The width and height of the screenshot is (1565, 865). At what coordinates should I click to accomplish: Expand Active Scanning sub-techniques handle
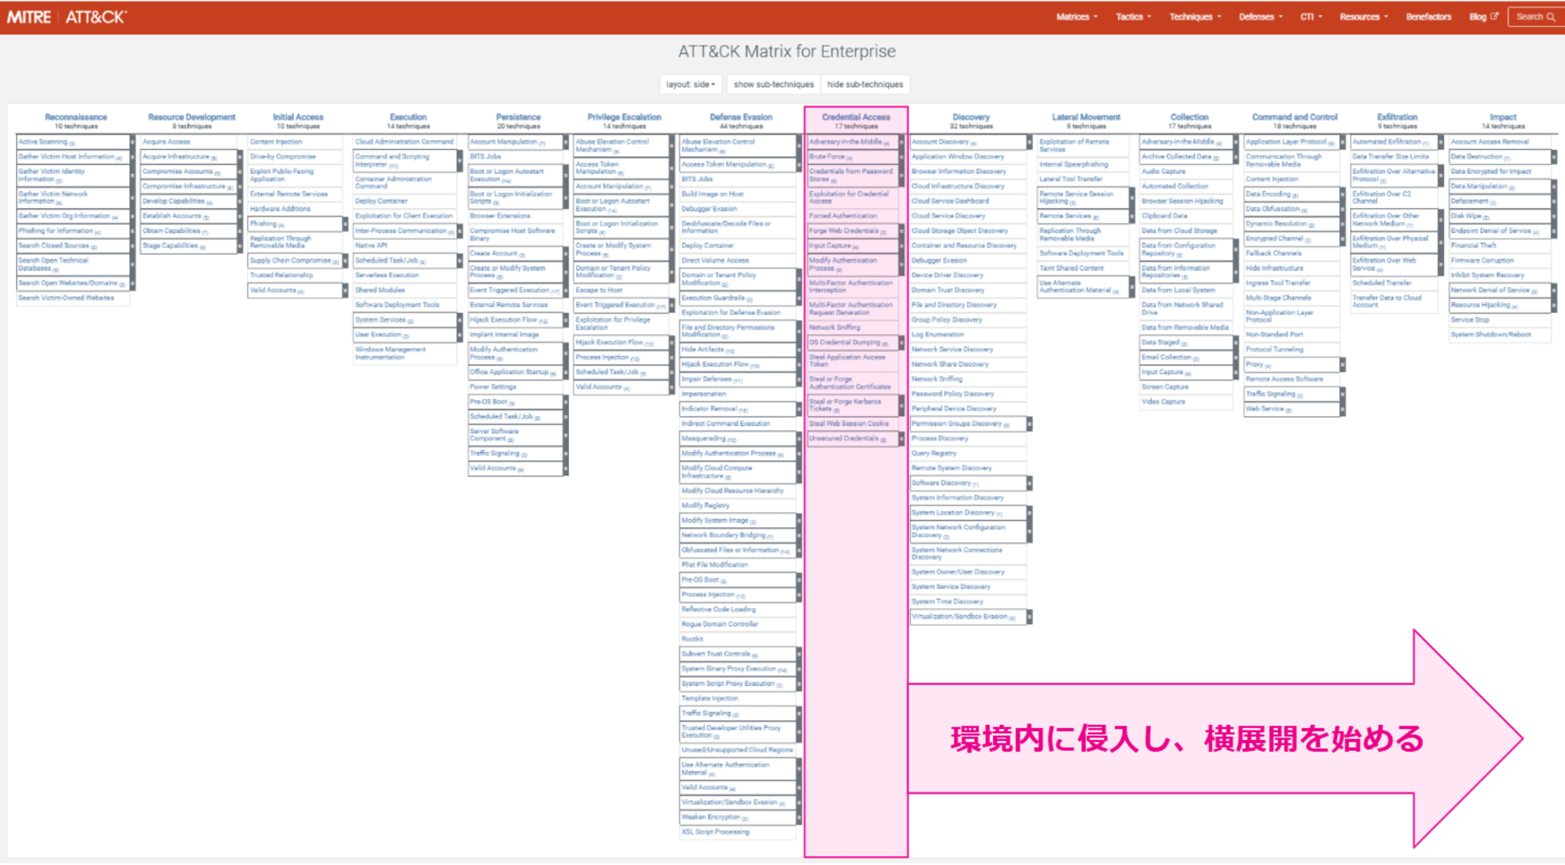click(132, 142)
